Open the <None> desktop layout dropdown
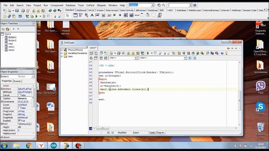Image resolution: width=269 pixels, height=151 pixels. pos(153,5)
